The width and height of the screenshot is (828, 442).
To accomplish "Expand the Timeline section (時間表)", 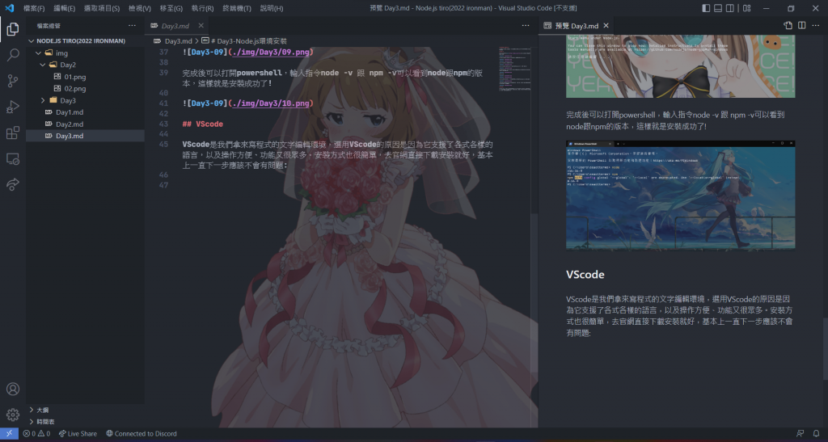I will (x=85, y=422).
